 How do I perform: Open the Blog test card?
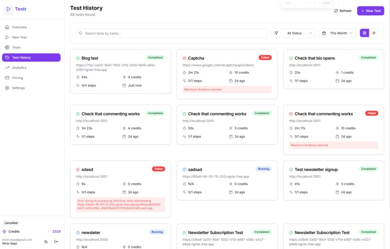point(120,71)
